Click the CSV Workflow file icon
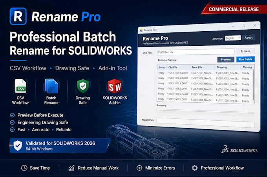 [x=20, y=86]
